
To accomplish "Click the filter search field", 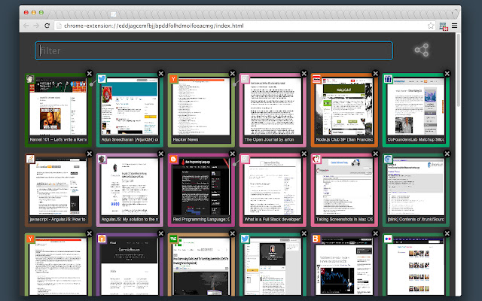I will [x=214, y=50].
